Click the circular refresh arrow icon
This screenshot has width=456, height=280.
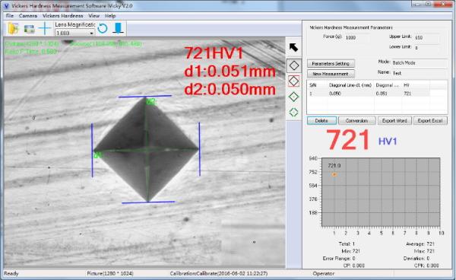103,28
